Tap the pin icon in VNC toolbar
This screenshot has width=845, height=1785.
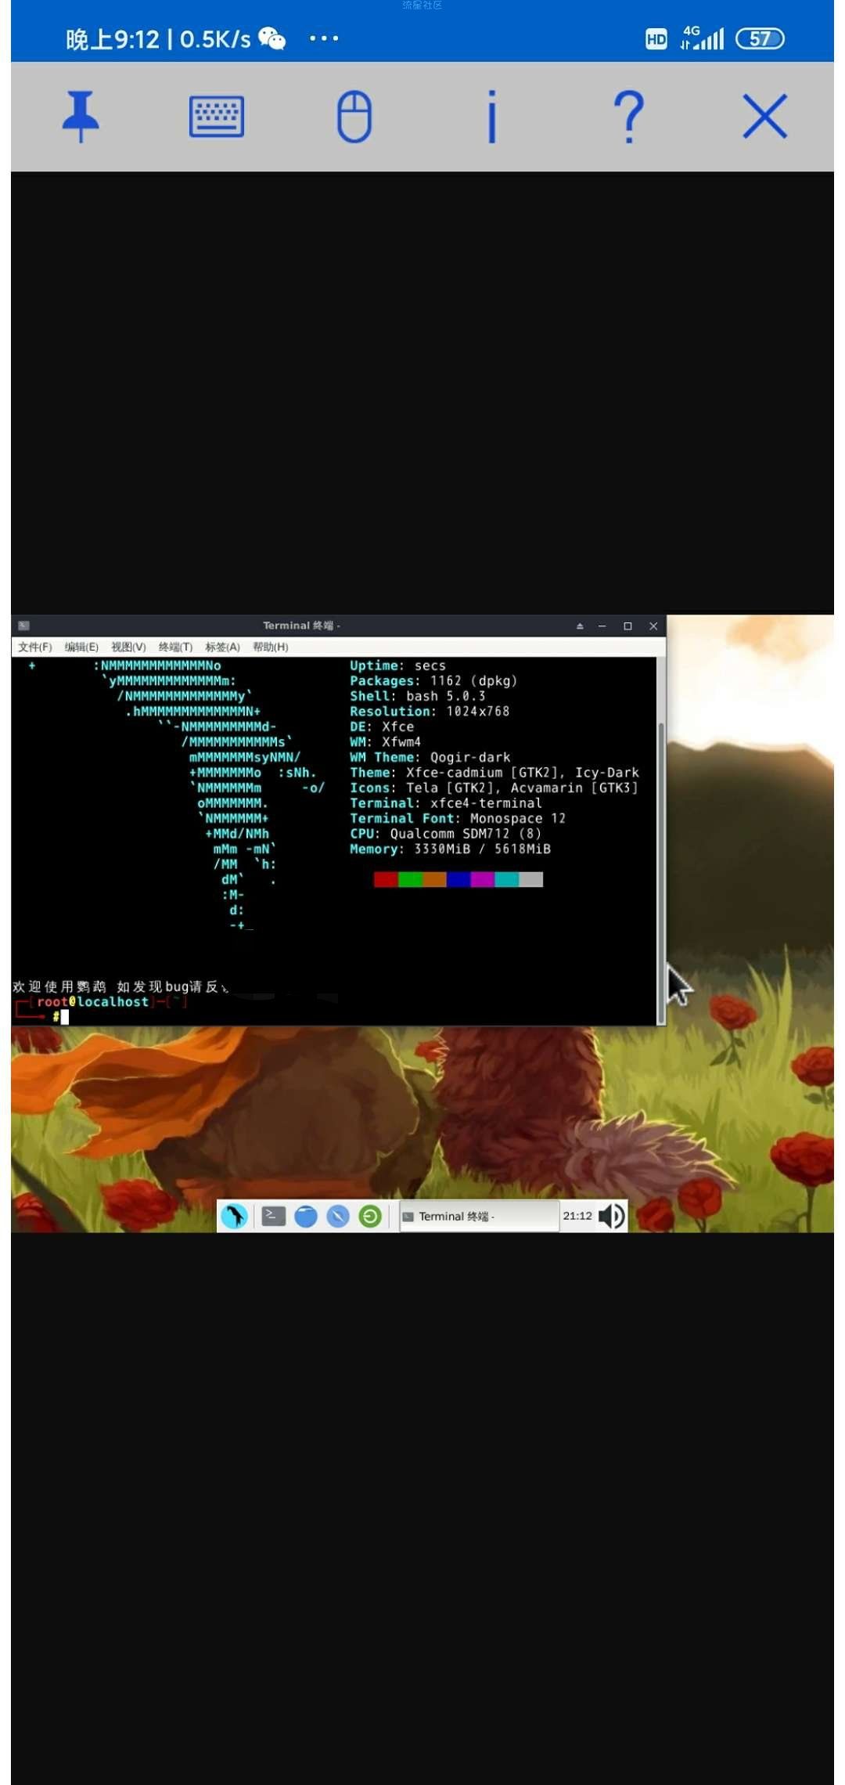point(81,117)
